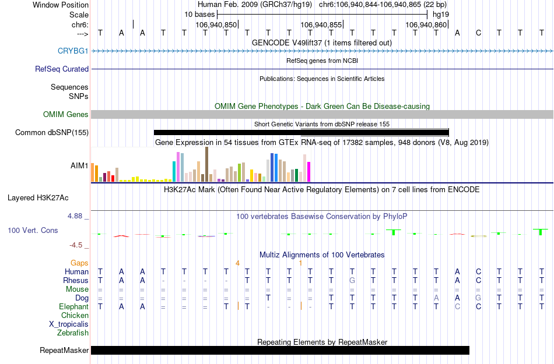The image size is (554, 364).
Task: Click the RepeatMasker track label
Action: pyautogui.click(x=64, y=350)
